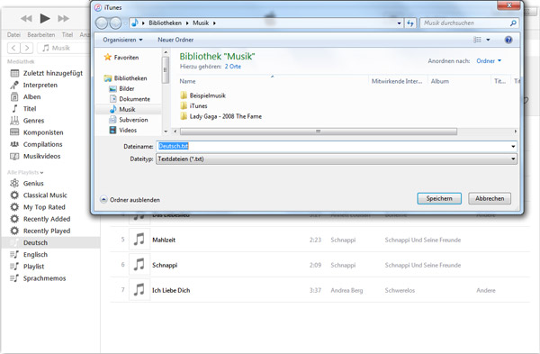Viewport: 540px width, 354px height.
Task: Refresh the folder view in dialog
Action: 410,23
